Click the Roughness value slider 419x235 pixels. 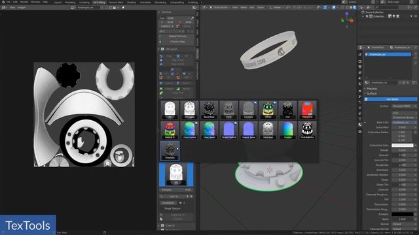click(403, 165)
